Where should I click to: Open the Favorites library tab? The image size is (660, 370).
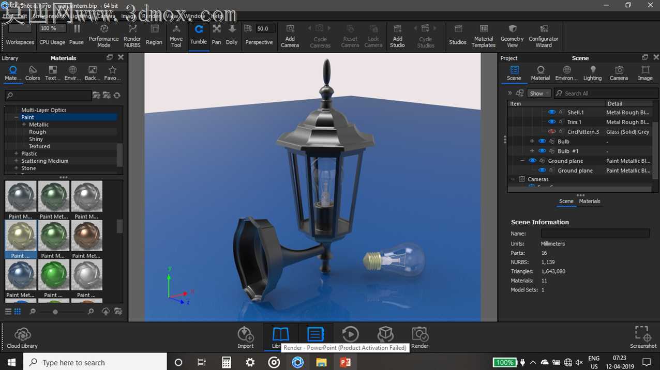tap(112, 73)
